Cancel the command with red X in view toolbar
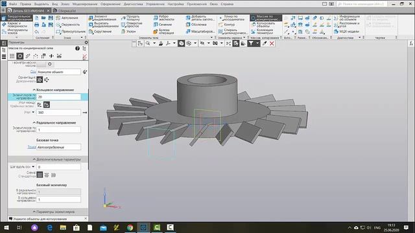Screen dimensions: 415x233 (272, 43)
